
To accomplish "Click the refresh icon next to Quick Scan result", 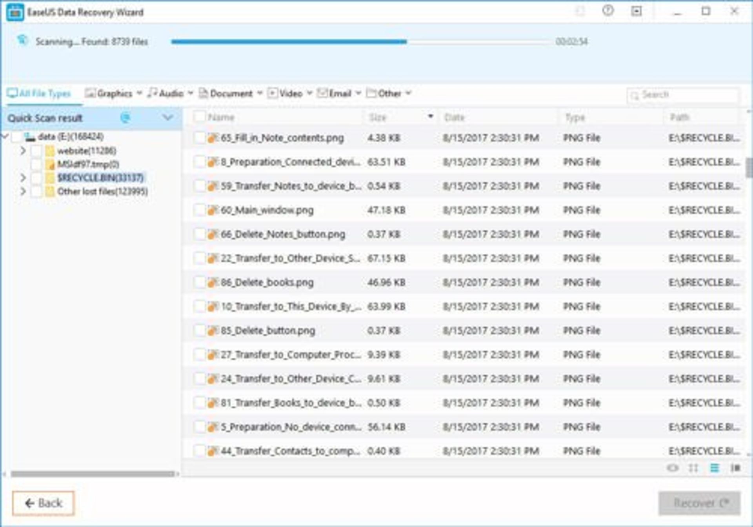I will 125,118.
